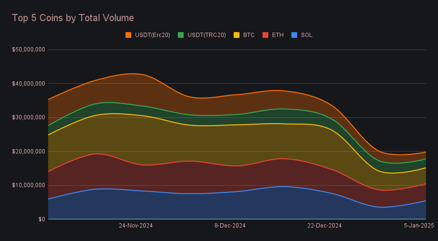The image size is (438, 241).
Task: Click the 8-Dec-2024 x-axis date label
Action: [230, 226]
